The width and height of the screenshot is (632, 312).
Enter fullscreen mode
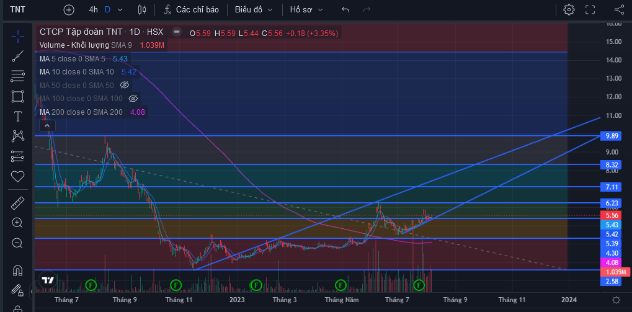[x=590, y=10]
